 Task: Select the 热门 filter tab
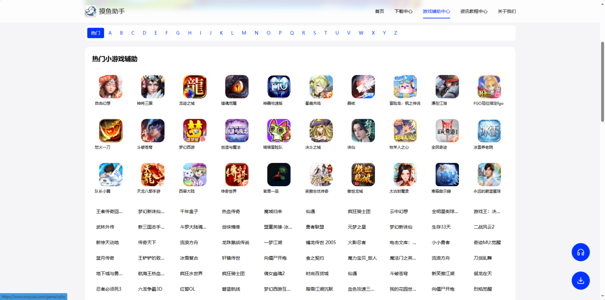[96, 33]
